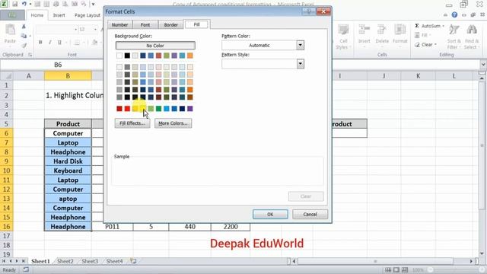This screenshot has height=274, width=487.
Task: Click the Clear eraser icon in Editing group
Action: click(417, 45)
